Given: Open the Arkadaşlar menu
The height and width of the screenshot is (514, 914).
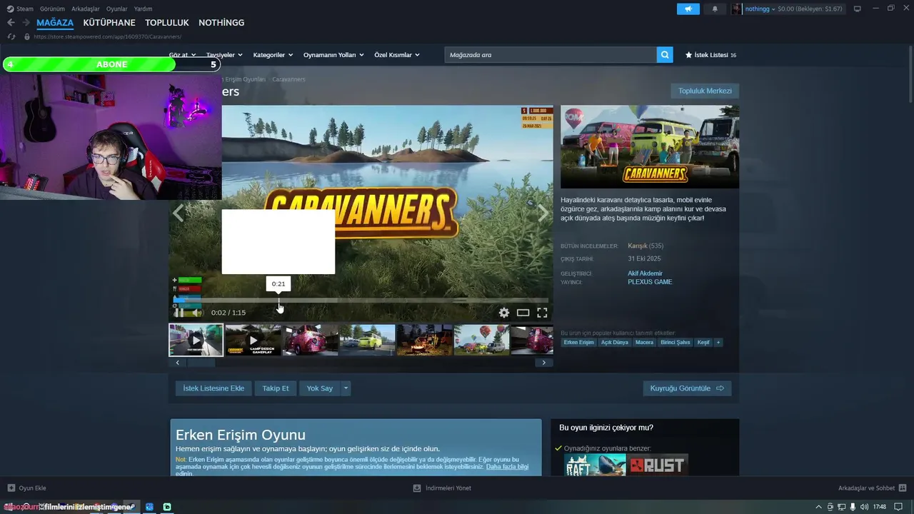Looking at the screenshot, I should point(86,9).
